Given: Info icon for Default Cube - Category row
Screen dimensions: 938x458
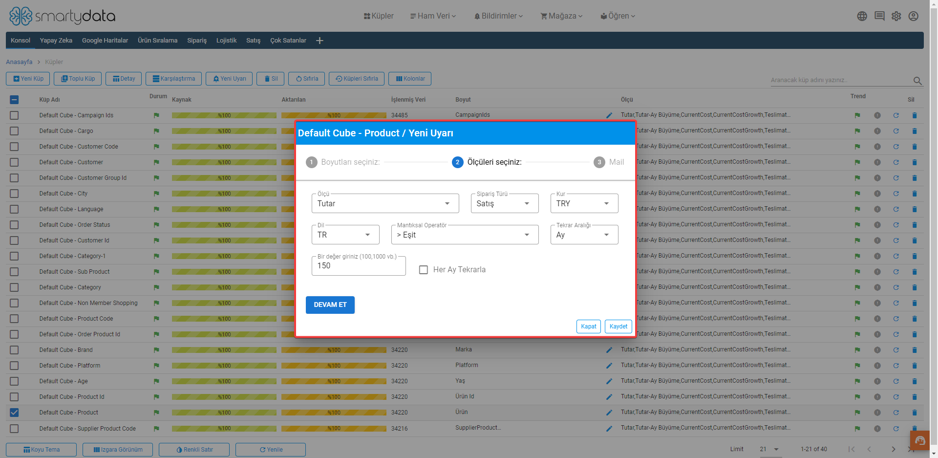Looking at the screenshot, I should (877, 287).
